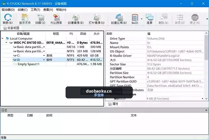Open dropdown arrow beside D: drive
The image size is (209, 140).
[x=44, y=60]
